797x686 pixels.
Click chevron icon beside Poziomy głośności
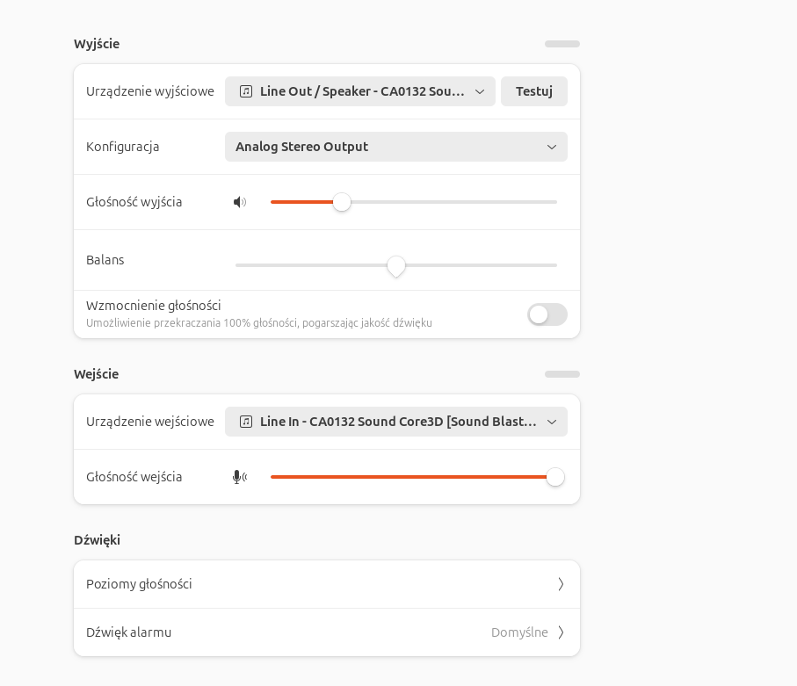click(x=561, y=584)
